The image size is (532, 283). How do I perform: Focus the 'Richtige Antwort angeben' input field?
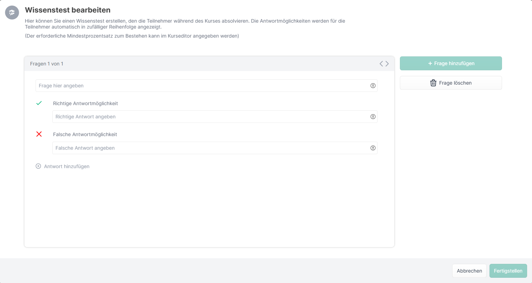click(209, 117)
